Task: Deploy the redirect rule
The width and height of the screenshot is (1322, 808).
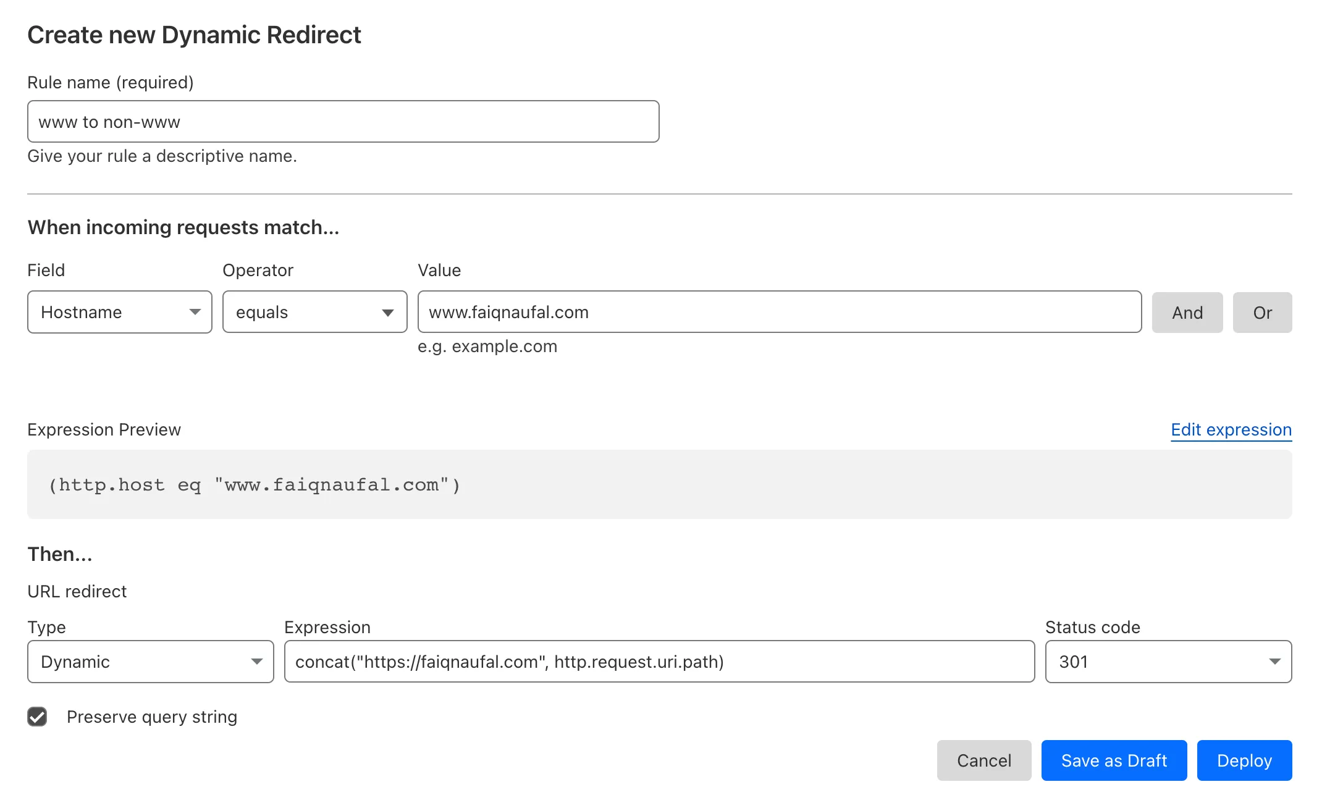Action: tap(1245, 760)
